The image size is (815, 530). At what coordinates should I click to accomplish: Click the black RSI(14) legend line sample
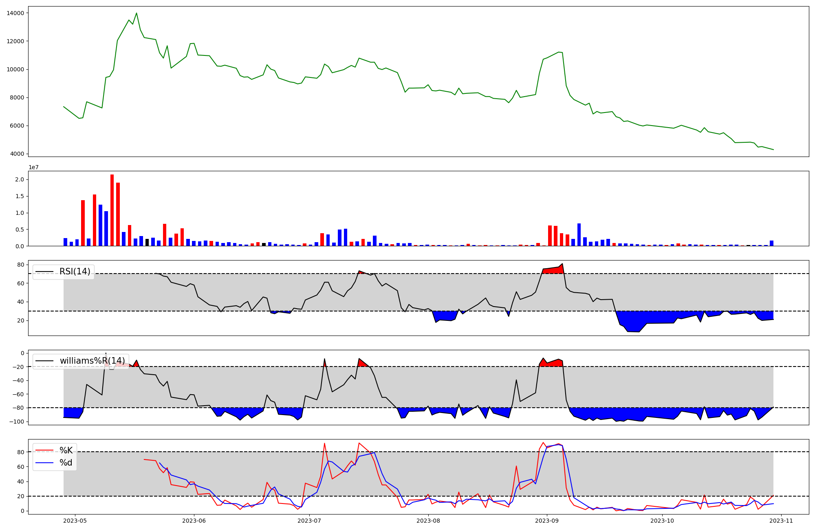tap(44, 272)
